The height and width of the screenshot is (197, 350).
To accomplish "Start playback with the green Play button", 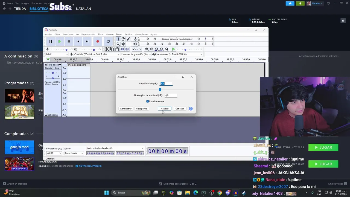I will pyautogui.click(x=60, y=41).
